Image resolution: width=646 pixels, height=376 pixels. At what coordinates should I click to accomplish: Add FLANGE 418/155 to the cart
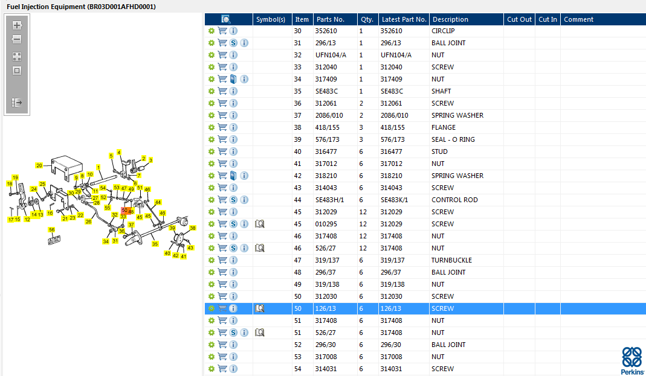tap(222, 127)
